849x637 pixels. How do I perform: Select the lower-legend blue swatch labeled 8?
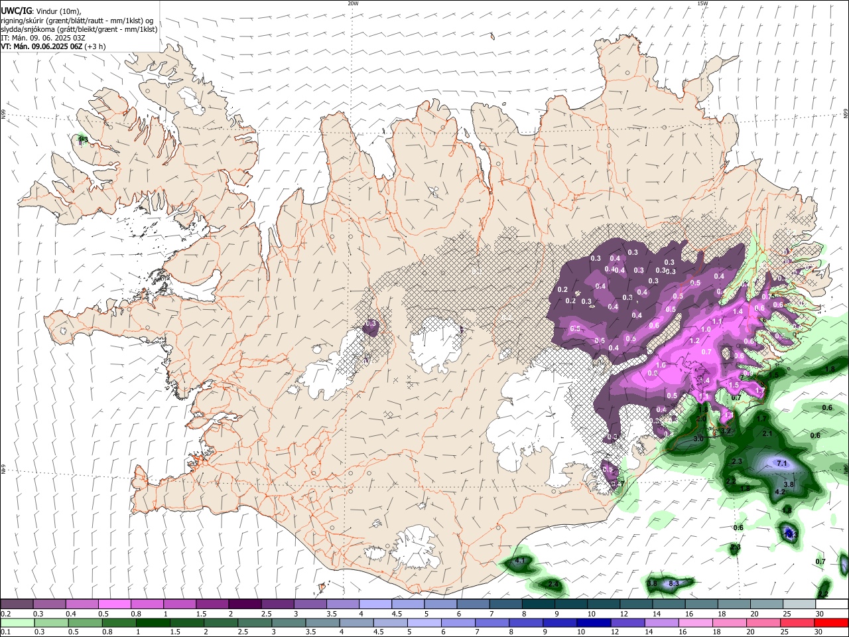coord(525,622)
